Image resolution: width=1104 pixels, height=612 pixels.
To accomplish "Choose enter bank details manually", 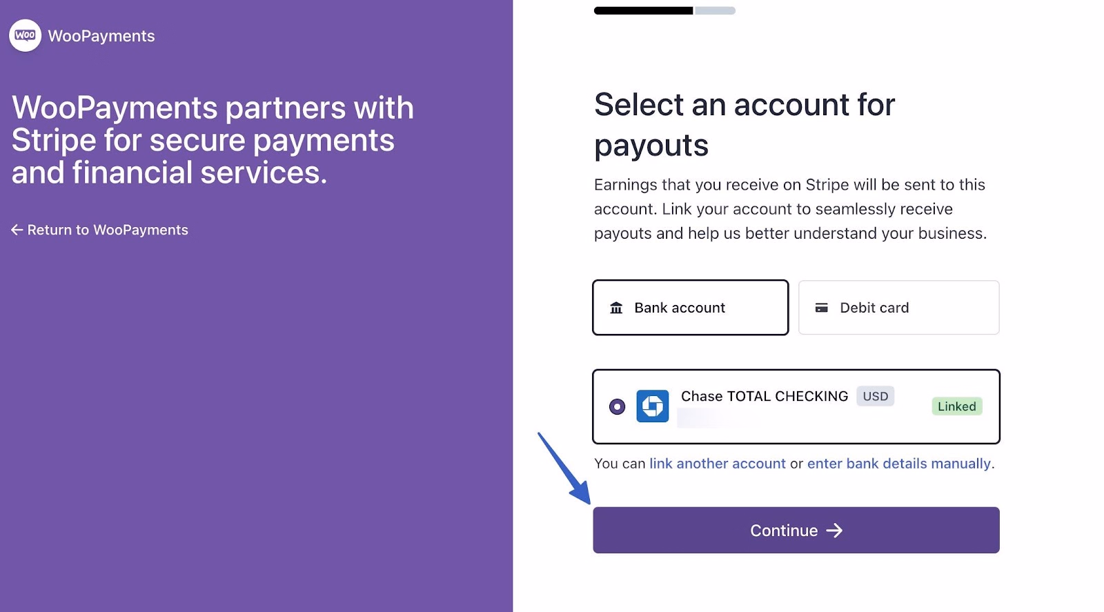I will (x=898, y=464).
